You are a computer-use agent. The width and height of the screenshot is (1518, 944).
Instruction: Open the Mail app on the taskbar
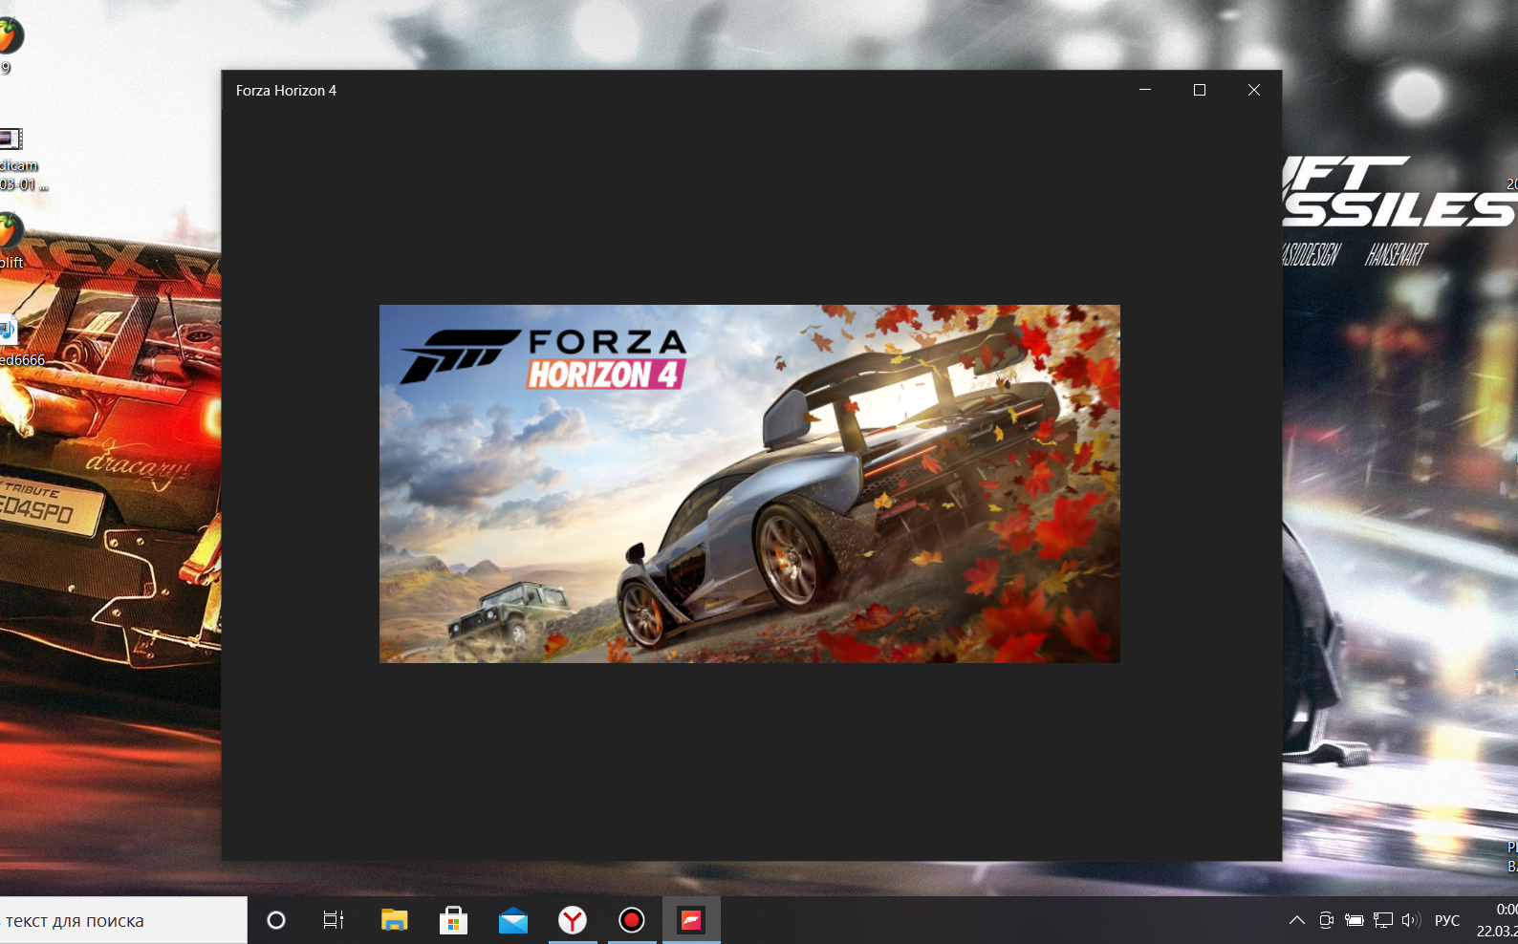[x=513, y=920]
